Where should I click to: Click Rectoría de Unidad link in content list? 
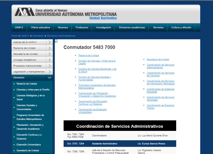pyautogui.click(x=89, y=55)
